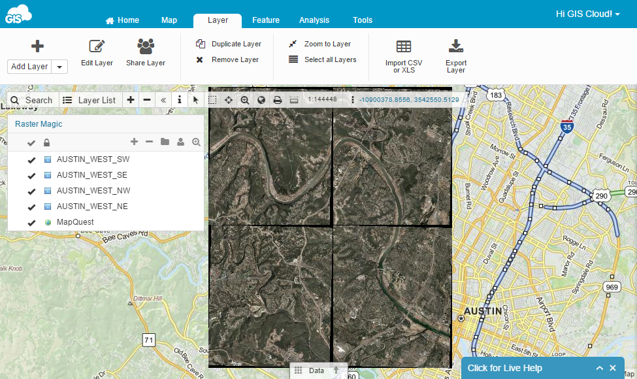Click the Add Layer button
Image resolution: width=637 pixels, height=379 pixels.
[29, 67]
